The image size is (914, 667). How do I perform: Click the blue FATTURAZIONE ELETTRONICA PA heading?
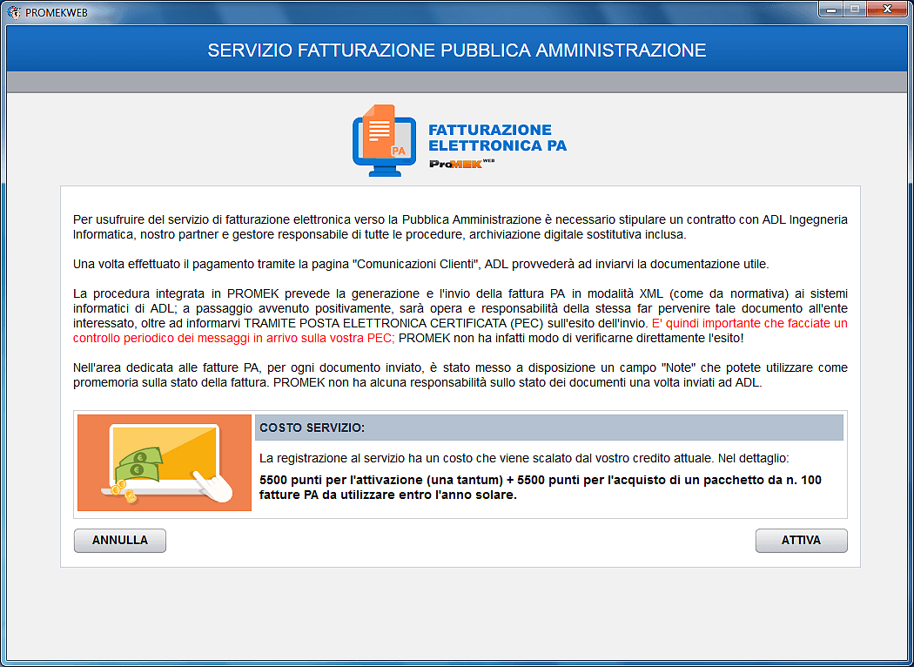(x=497, y=138)
